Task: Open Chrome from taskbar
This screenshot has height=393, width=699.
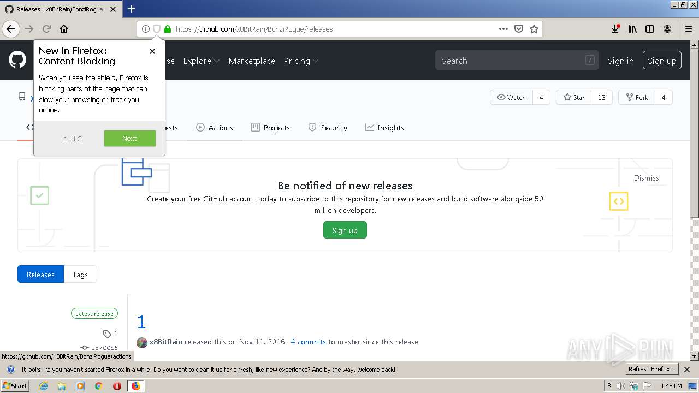Action: coord(99,386)
